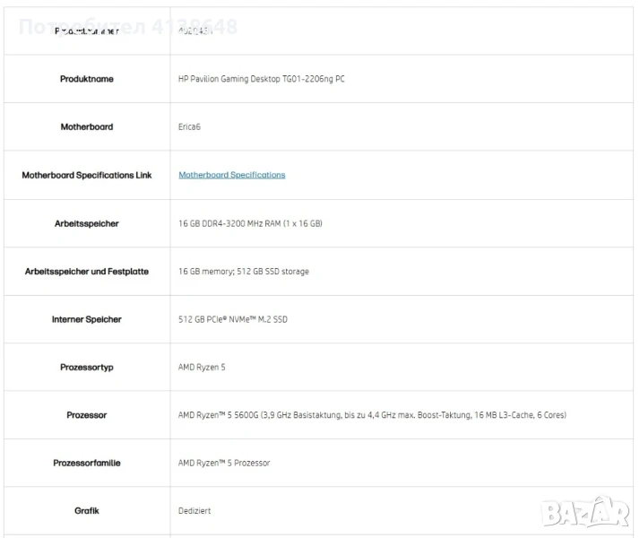Click the Prozessor row label

click(87, 415)
